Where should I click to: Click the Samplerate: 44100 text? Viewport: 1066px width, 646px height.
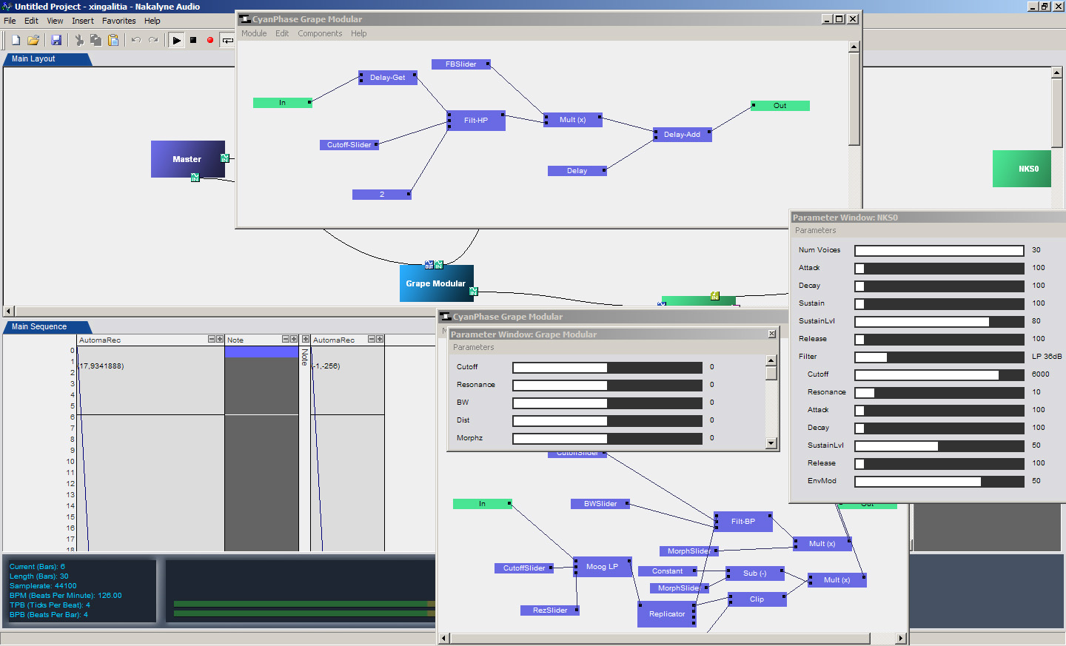[43, 586]
